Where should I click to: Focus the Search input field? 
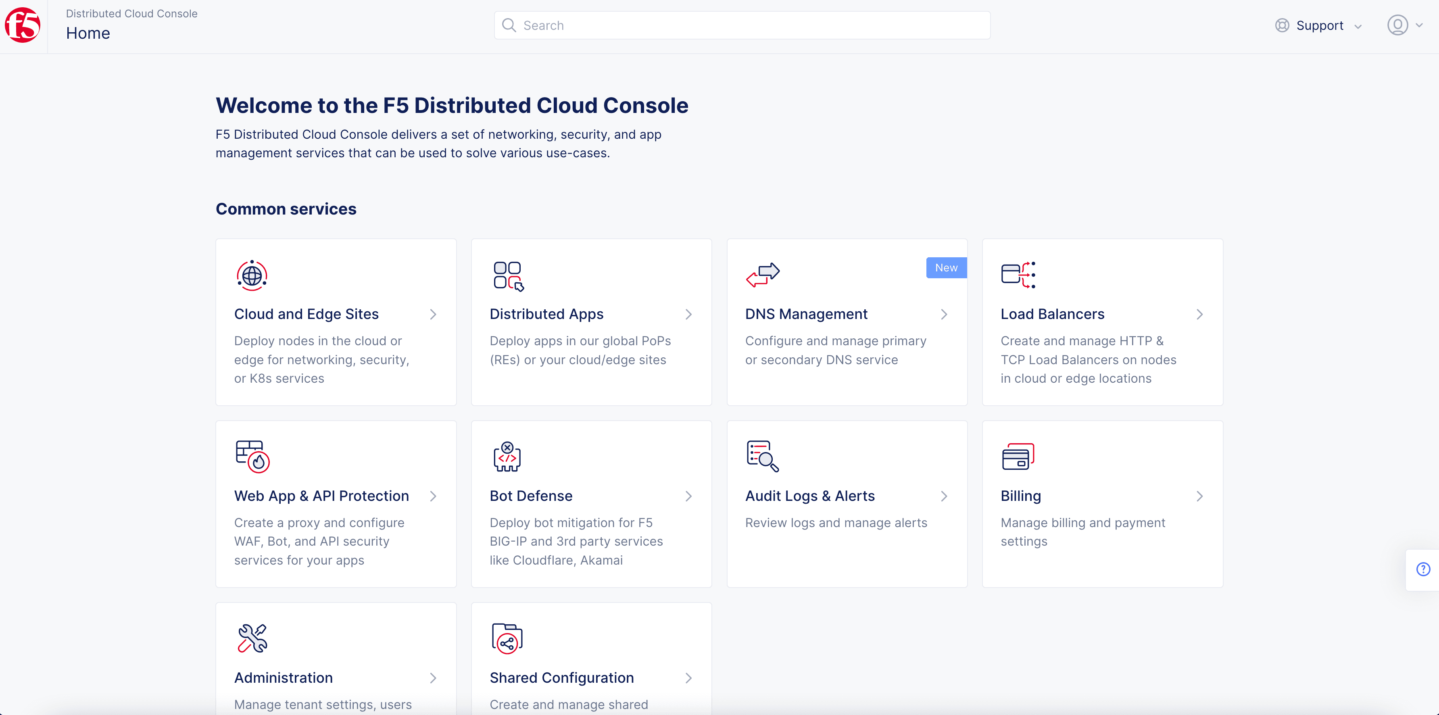point(749,26)
